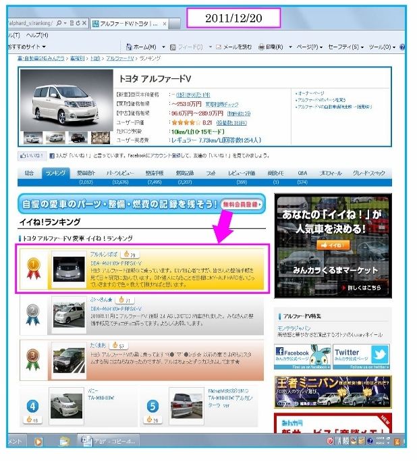Image resolution: width=417 pixels, height=462 pixels.
Task: Follow the 車・自動車SNSみんカラ breadcrumb link
Action: coord(41,58)
